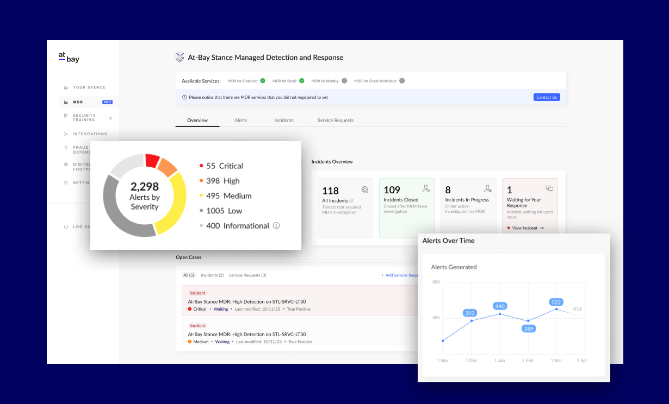Click the Contact Us button
The height and width of the screenshot is (404, 669).
pos(547,97)
